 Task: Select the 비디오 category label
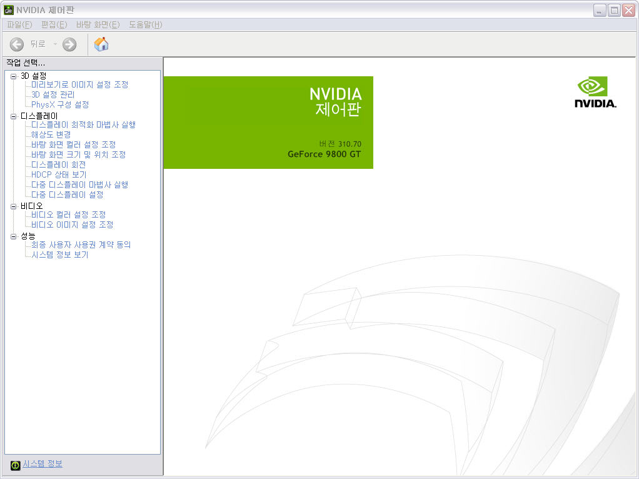[31, 206]
